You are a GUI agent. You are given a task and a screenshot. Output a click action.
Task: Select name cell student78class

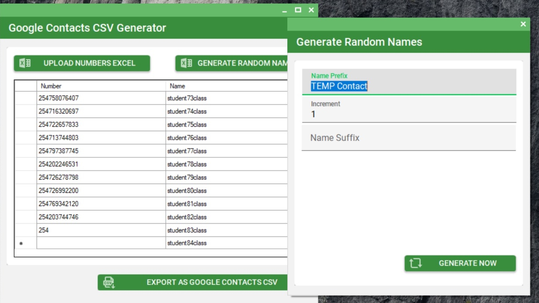(x=226, y=164)
